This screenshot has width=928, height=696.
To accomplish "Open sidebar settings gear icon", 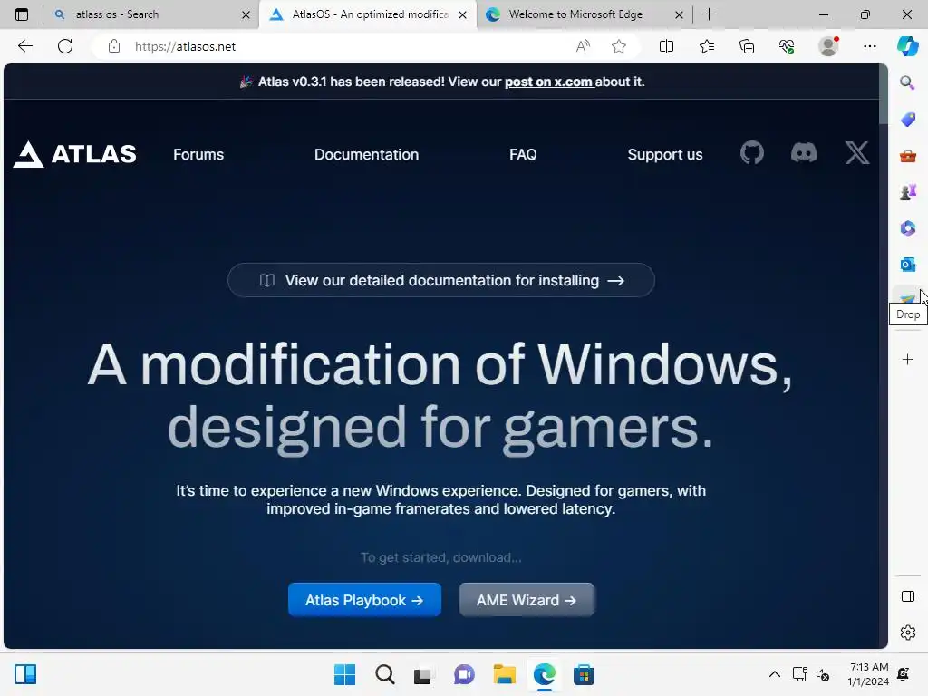I will click(907, 633).
